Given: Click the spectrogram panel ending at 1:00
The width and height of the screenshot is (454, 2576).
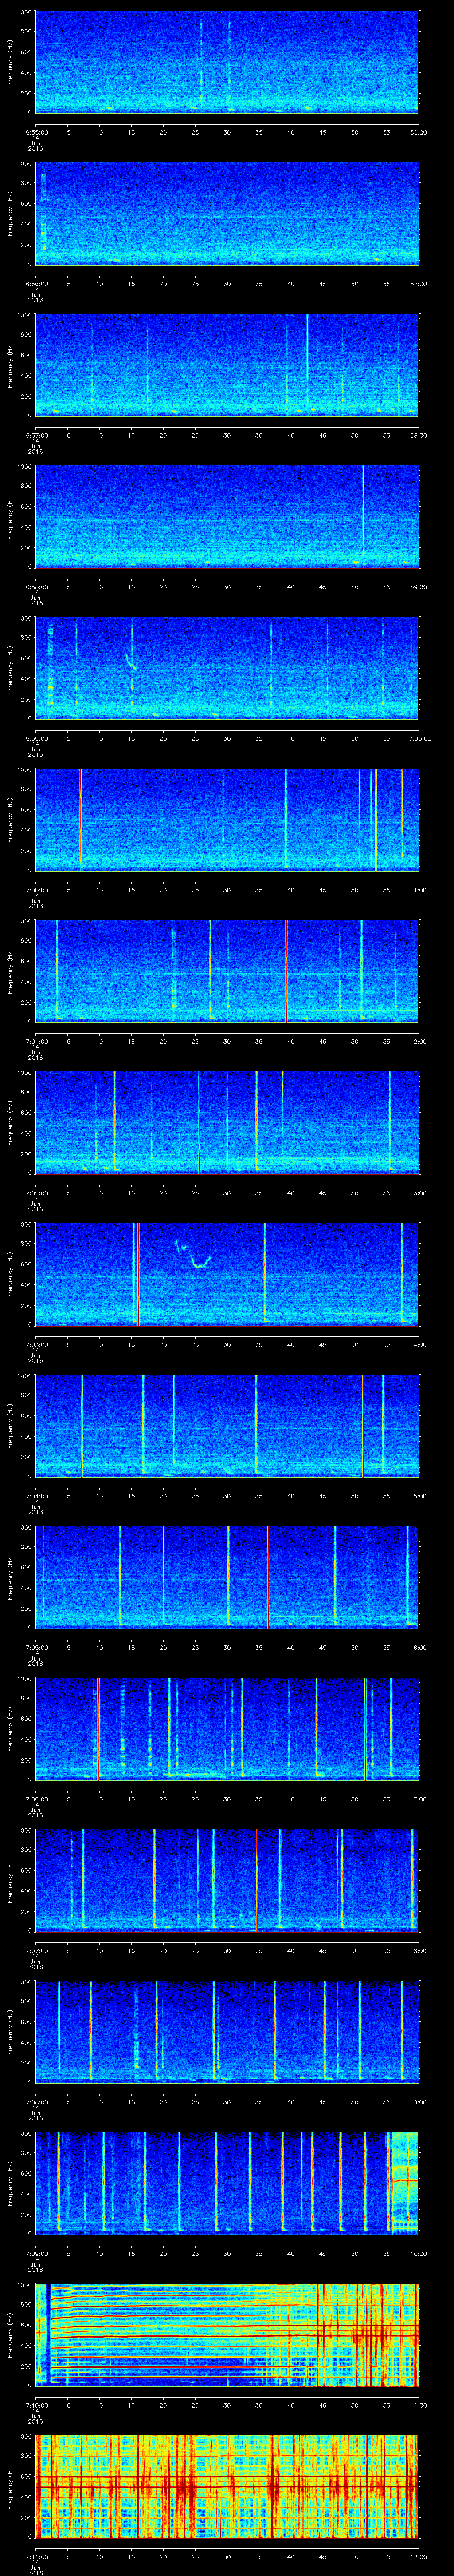Looking at the screenshot, I should click(227, 819).
